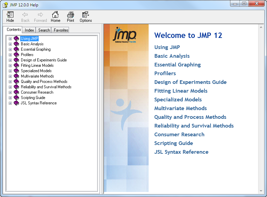Expand Reliability and Survival Methods node
This screenshot has width=267, height=197.
pos(10,87)
